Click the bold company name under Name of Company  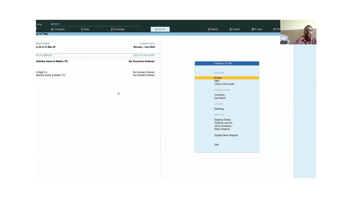click(x=52, y=61)
